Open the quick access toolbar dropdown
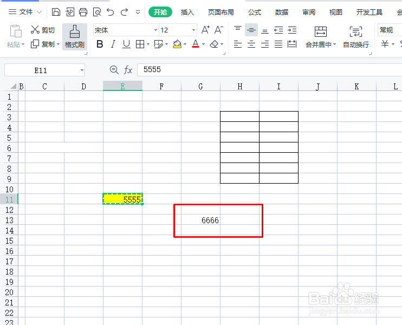The image size is (402, 325). [x=138, y=12]
